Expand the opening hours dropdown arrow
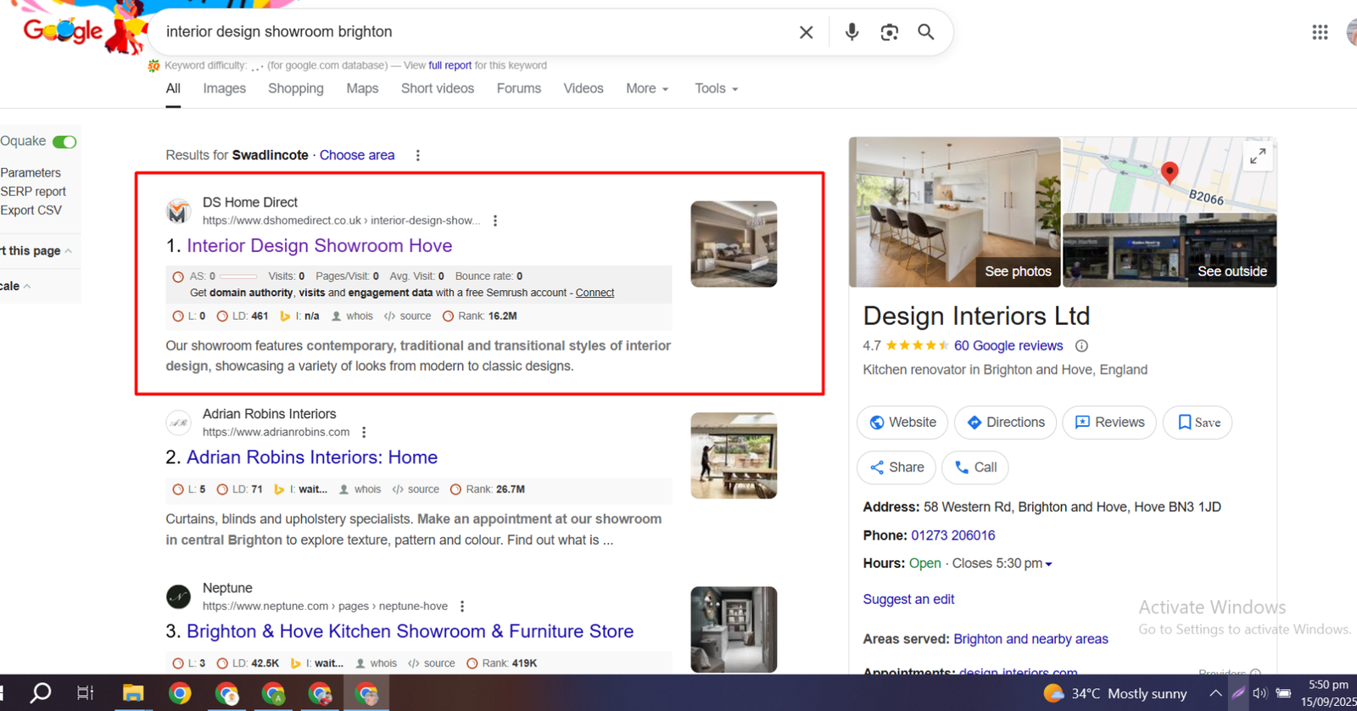 tap(1049, 564)
